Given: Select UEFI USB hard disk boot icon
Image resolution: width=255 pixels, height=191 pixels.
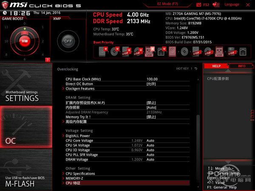Looking at the screenshot, I should tap(127, 52).
